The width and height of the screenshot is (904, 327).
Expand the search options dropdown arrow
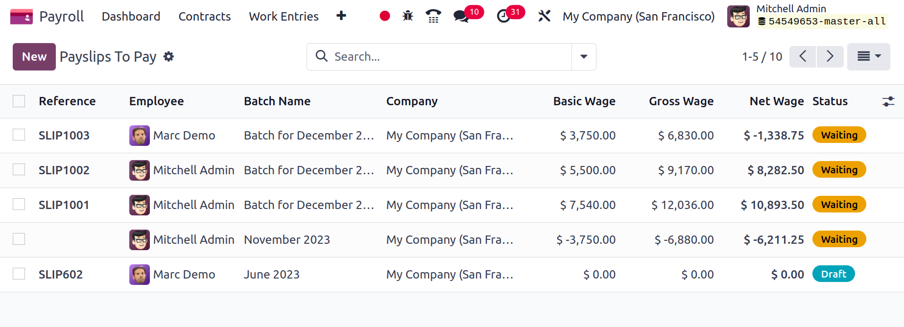[584, 57]
